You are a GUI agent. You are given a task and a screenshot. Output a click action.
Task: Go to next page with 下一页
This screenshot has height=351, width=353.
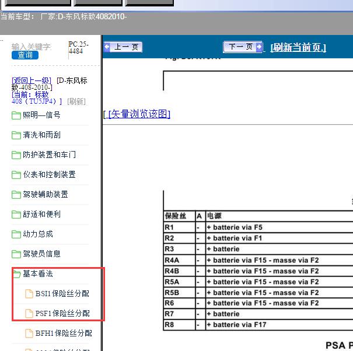pyautogui.click(x=243, y=47)
